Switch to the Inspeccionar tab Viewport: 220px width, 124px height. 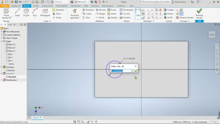point(47,6)
